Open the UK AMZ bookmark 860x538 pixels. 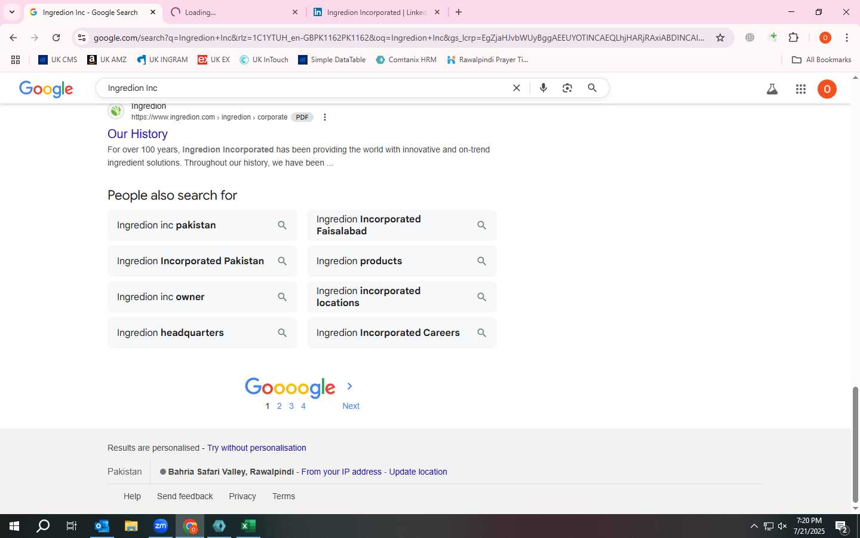(x=107, y=60)
